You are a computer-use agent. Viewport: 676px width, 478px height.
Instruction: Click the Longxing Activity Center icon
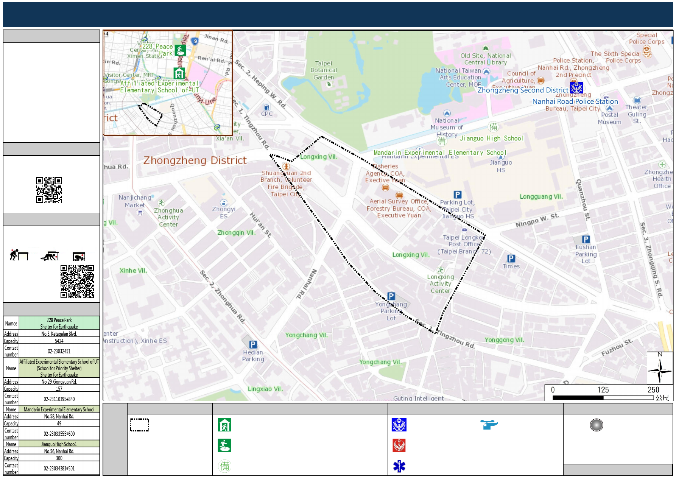441,270
